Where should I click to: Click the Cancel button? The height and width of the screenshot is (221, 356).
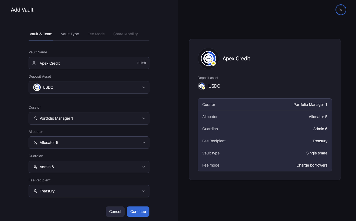115,212
